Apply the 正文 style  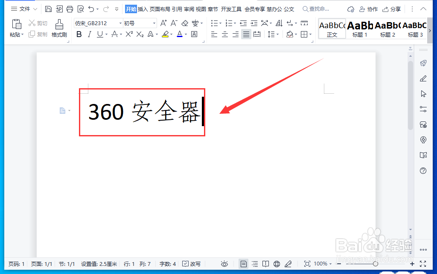pos(332,29)
